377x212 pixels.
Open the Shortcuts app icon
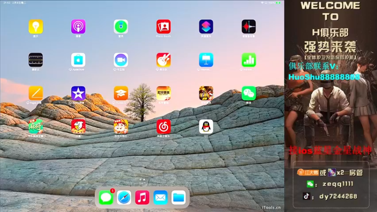pos(206,26)
